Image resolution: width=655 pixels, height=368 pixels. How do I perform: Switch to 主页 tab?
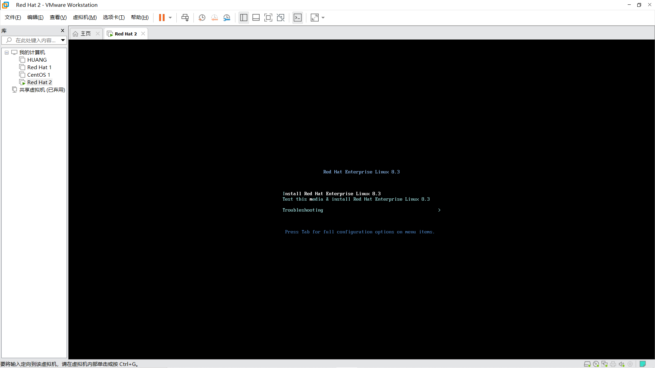click(x=85, y=34)
